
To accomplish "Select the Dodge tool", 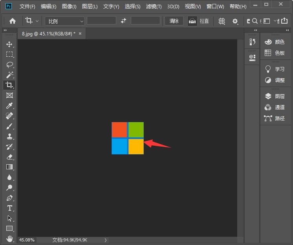I will coord(9,187).
